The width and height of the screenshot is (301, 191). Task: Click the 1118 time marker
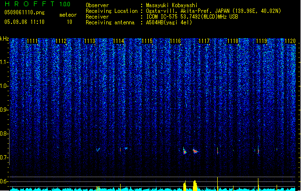tap(233, 41)
